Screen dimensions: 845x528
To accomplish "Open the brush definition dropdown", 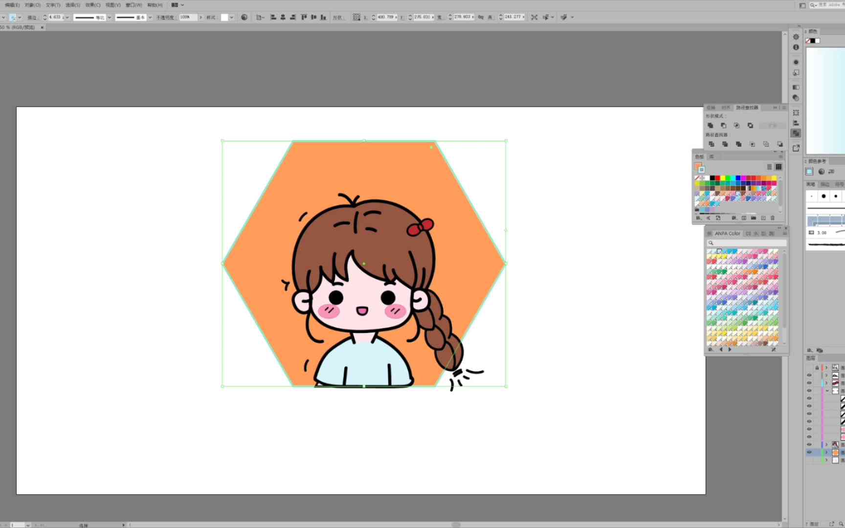I will pos(150,17).
